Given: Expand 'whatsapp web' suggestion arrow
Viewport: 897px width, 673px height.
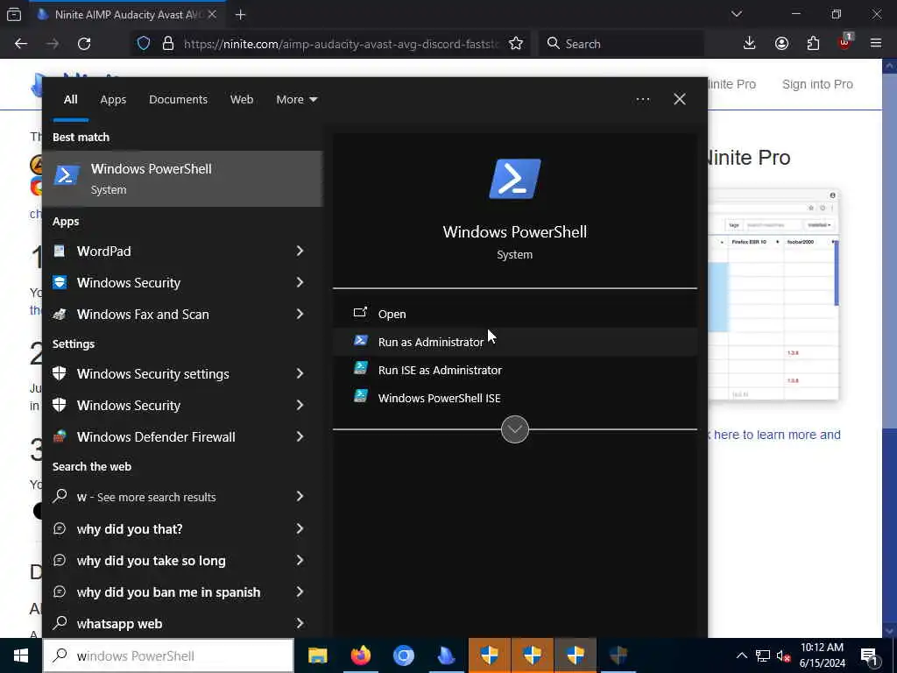Looking at the screenshot, I should 300,623.
